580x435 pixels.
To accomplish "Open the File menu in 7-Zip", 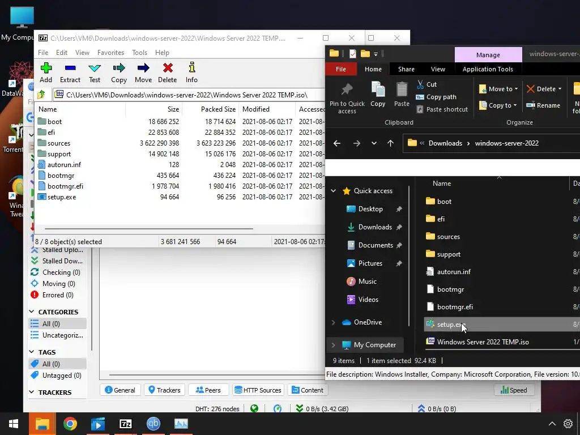I will pyautogui.click(x=43, y=53).
